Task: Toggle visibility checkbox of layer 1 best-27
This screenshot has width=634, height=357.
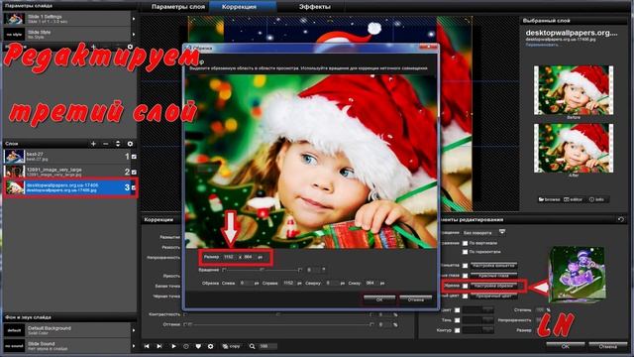Action: 134,157
